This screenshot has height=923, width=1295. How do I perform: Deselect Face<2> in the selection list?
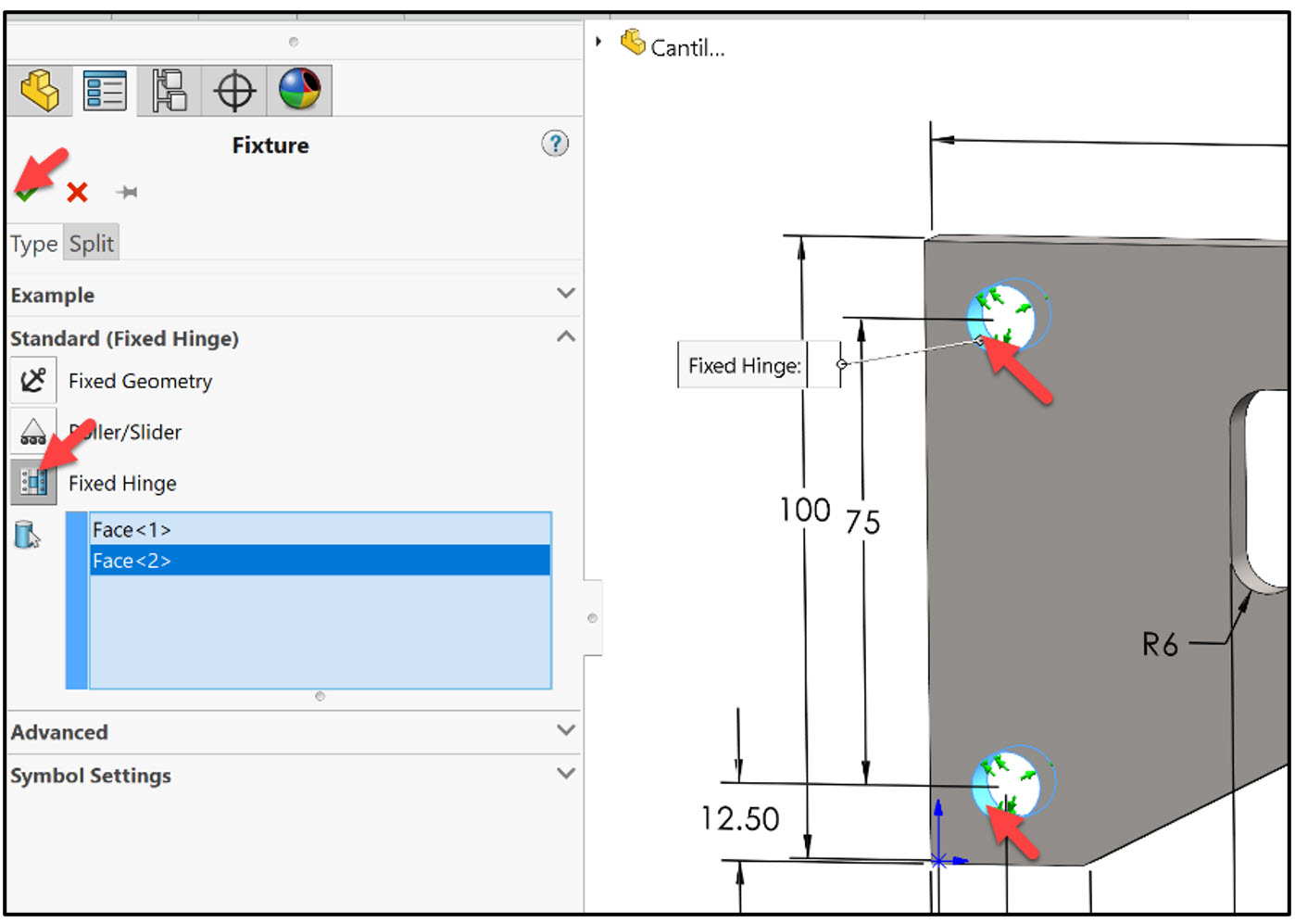pyautogui.click(x=132, y=561)
